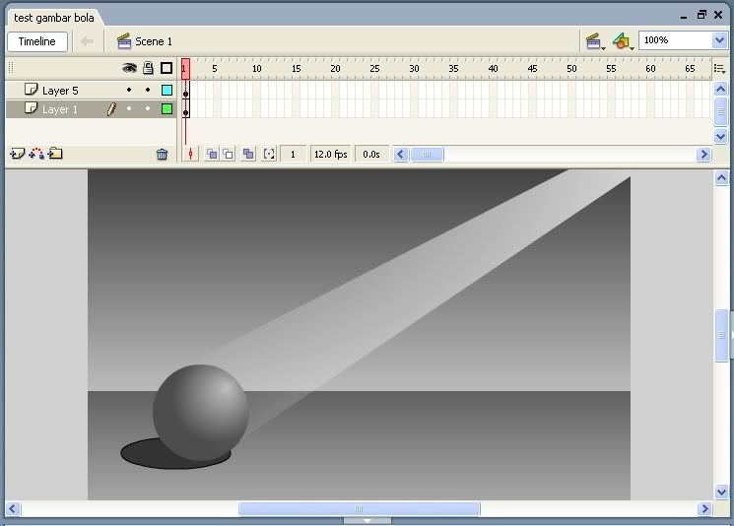Click the Center Frame button
This screenshot has width=734, height=526.
coord(190,154)
